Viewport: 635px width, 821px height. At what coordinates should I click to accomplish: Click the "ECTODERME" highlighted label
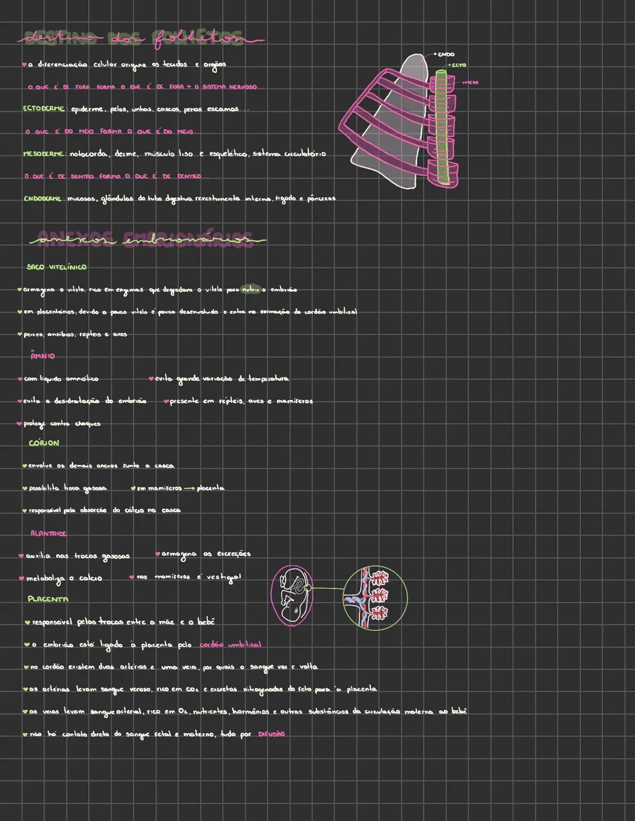(44, 109)
